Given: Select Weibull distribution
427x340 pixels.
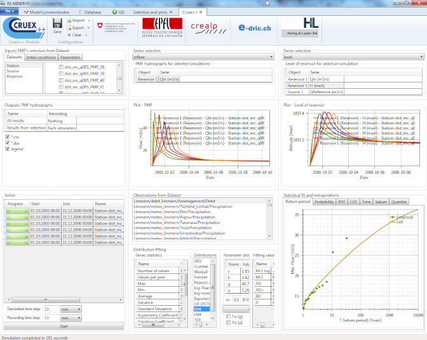Looking at the screenshot, I should tap(201, 271).
